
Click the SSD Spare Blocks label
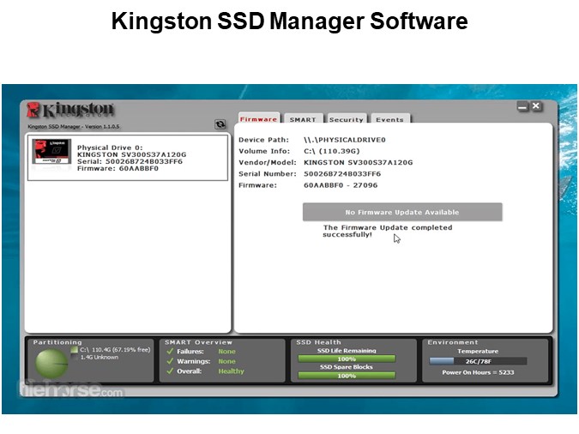(347, 367)
